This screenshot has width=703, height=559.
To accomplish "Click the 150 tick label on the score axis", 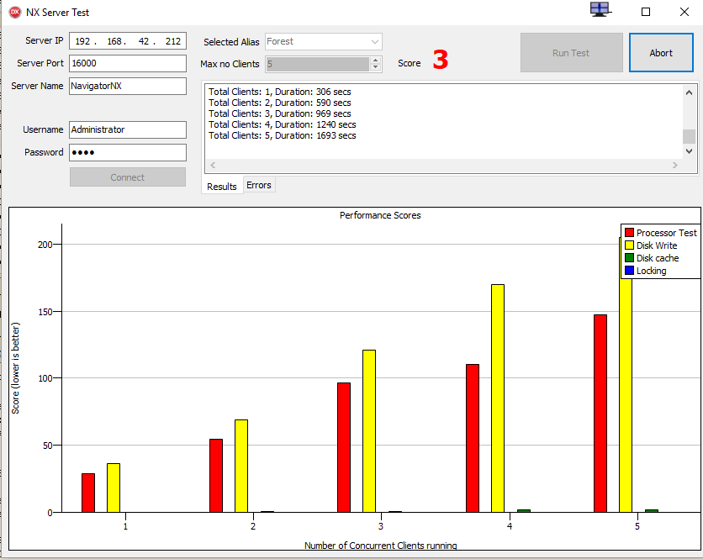I will (x=45, y=312).
